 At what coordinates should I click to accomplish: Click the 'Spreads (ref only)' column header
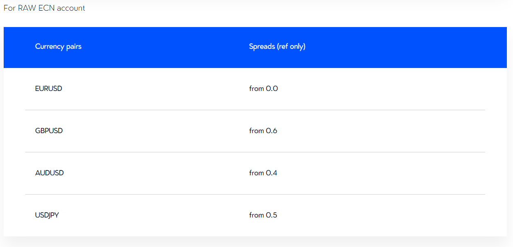click(x=277, y=46)
